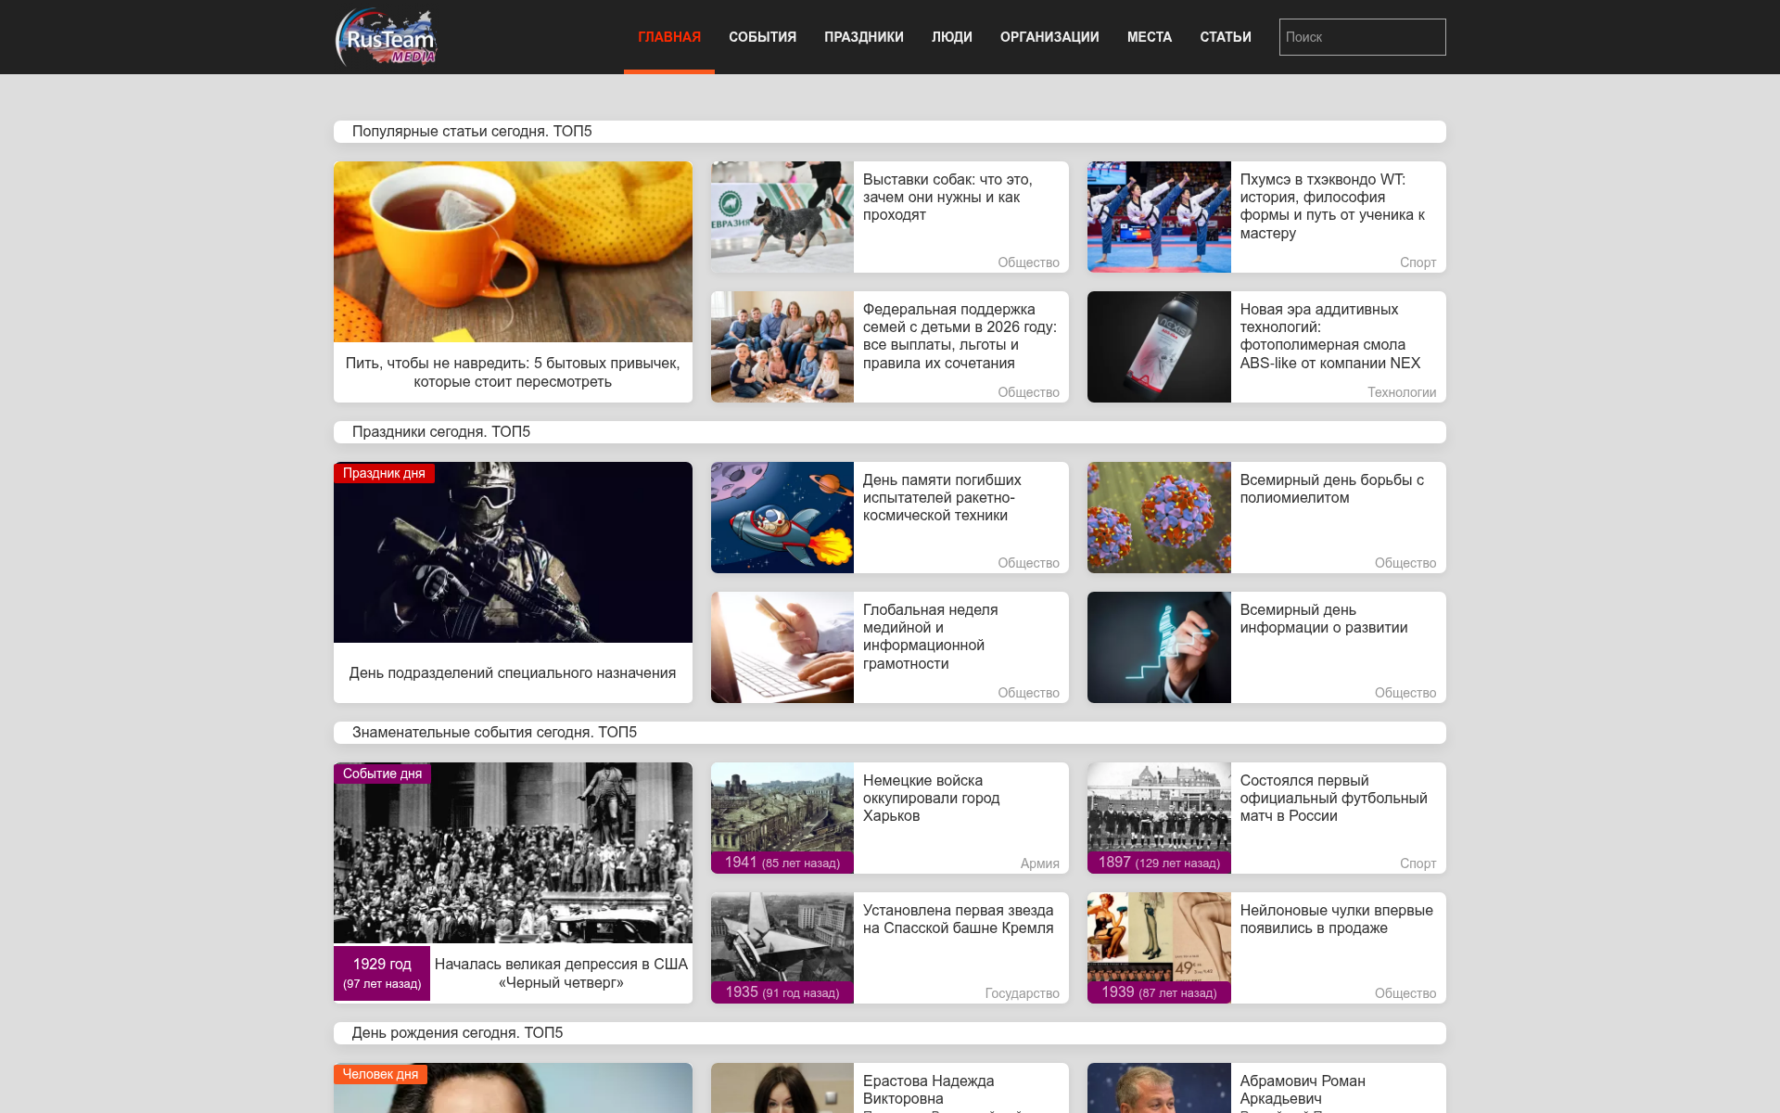Image resolution: width=1780 pixels, height=1113 pixels.
Task: Click the Поиск search field
Action: tap(1362, 37)
